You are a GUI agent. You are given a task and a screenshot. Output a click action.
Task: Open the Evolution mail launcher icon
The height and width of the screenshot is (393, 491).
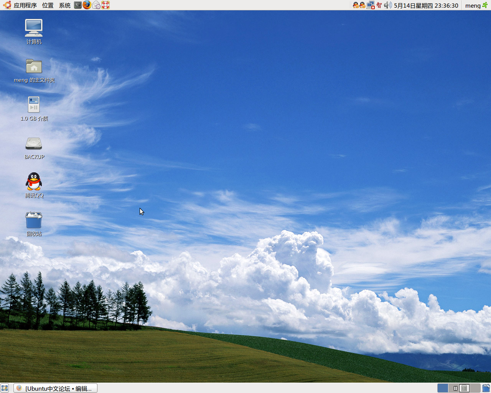(x=96, y=5)
